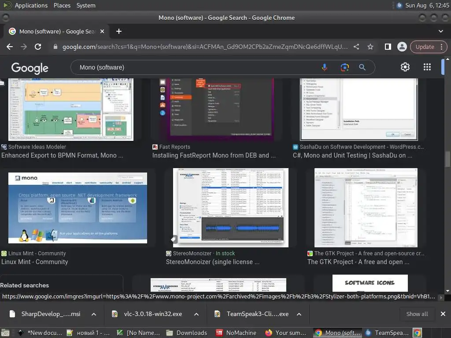Open Linux Mint - Community result title
Viewport: 451px width, 338px height.
point(34,262)
